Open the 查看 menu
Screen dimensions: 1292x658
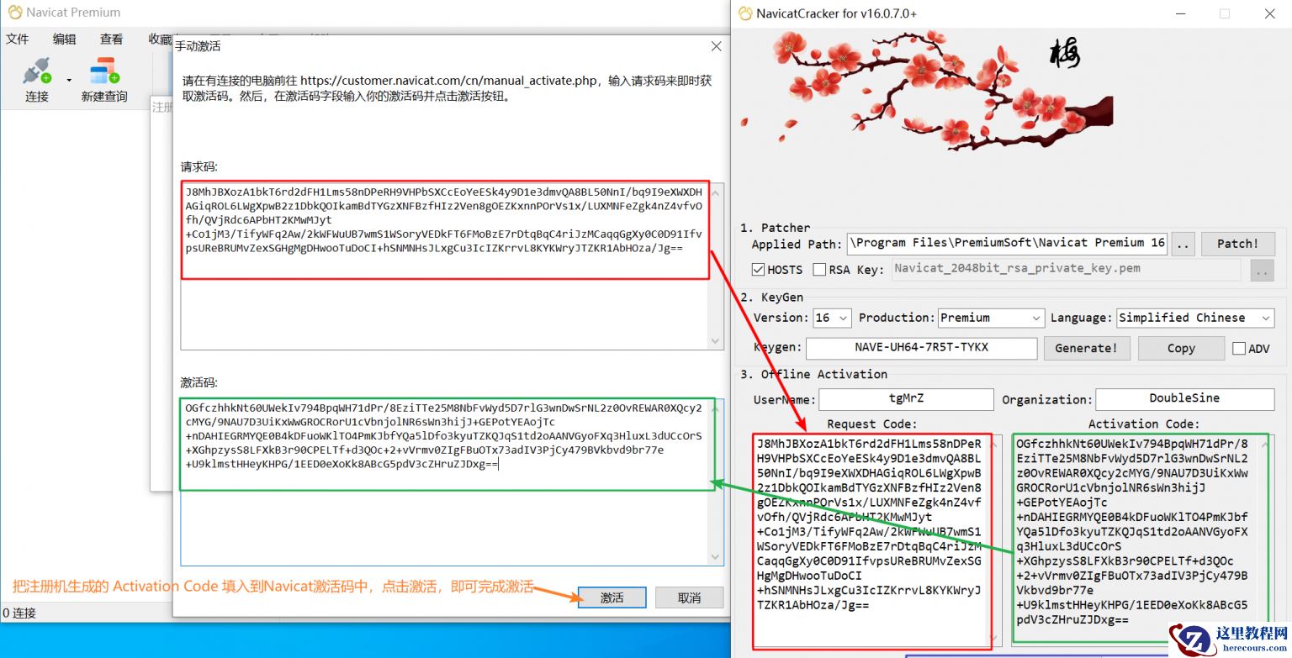pyautogui.click(x=112, y=39)
